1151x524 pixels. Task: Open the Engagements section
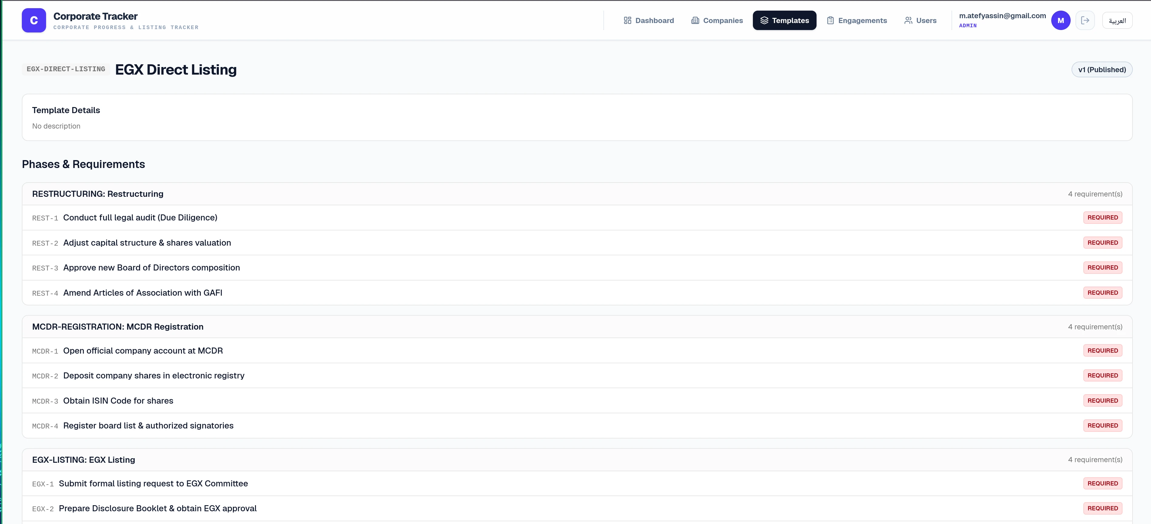click(x=857, y=21)
